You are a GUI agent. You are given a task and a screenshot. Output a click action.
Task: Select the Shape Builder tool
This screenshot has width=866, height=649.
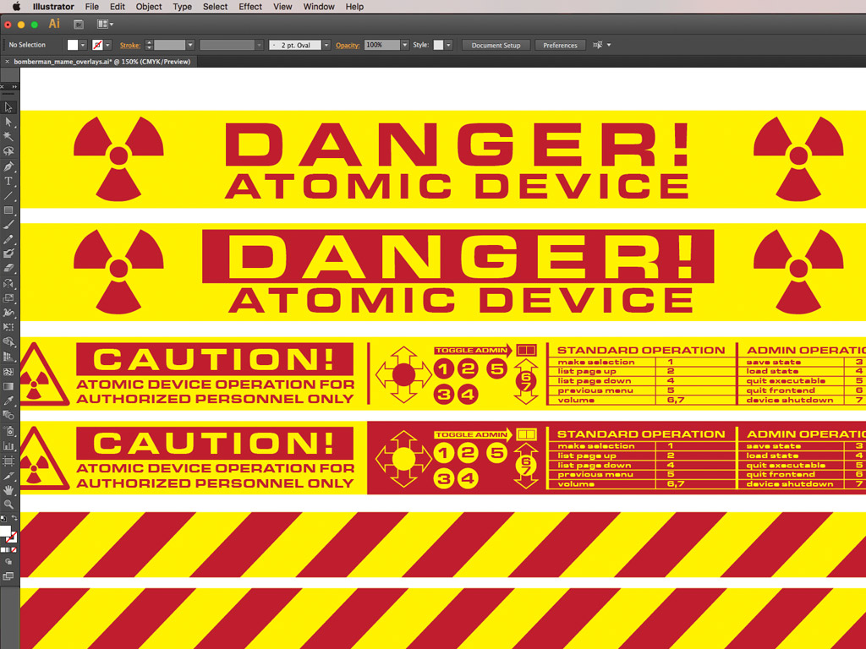(x=8, y=342)
